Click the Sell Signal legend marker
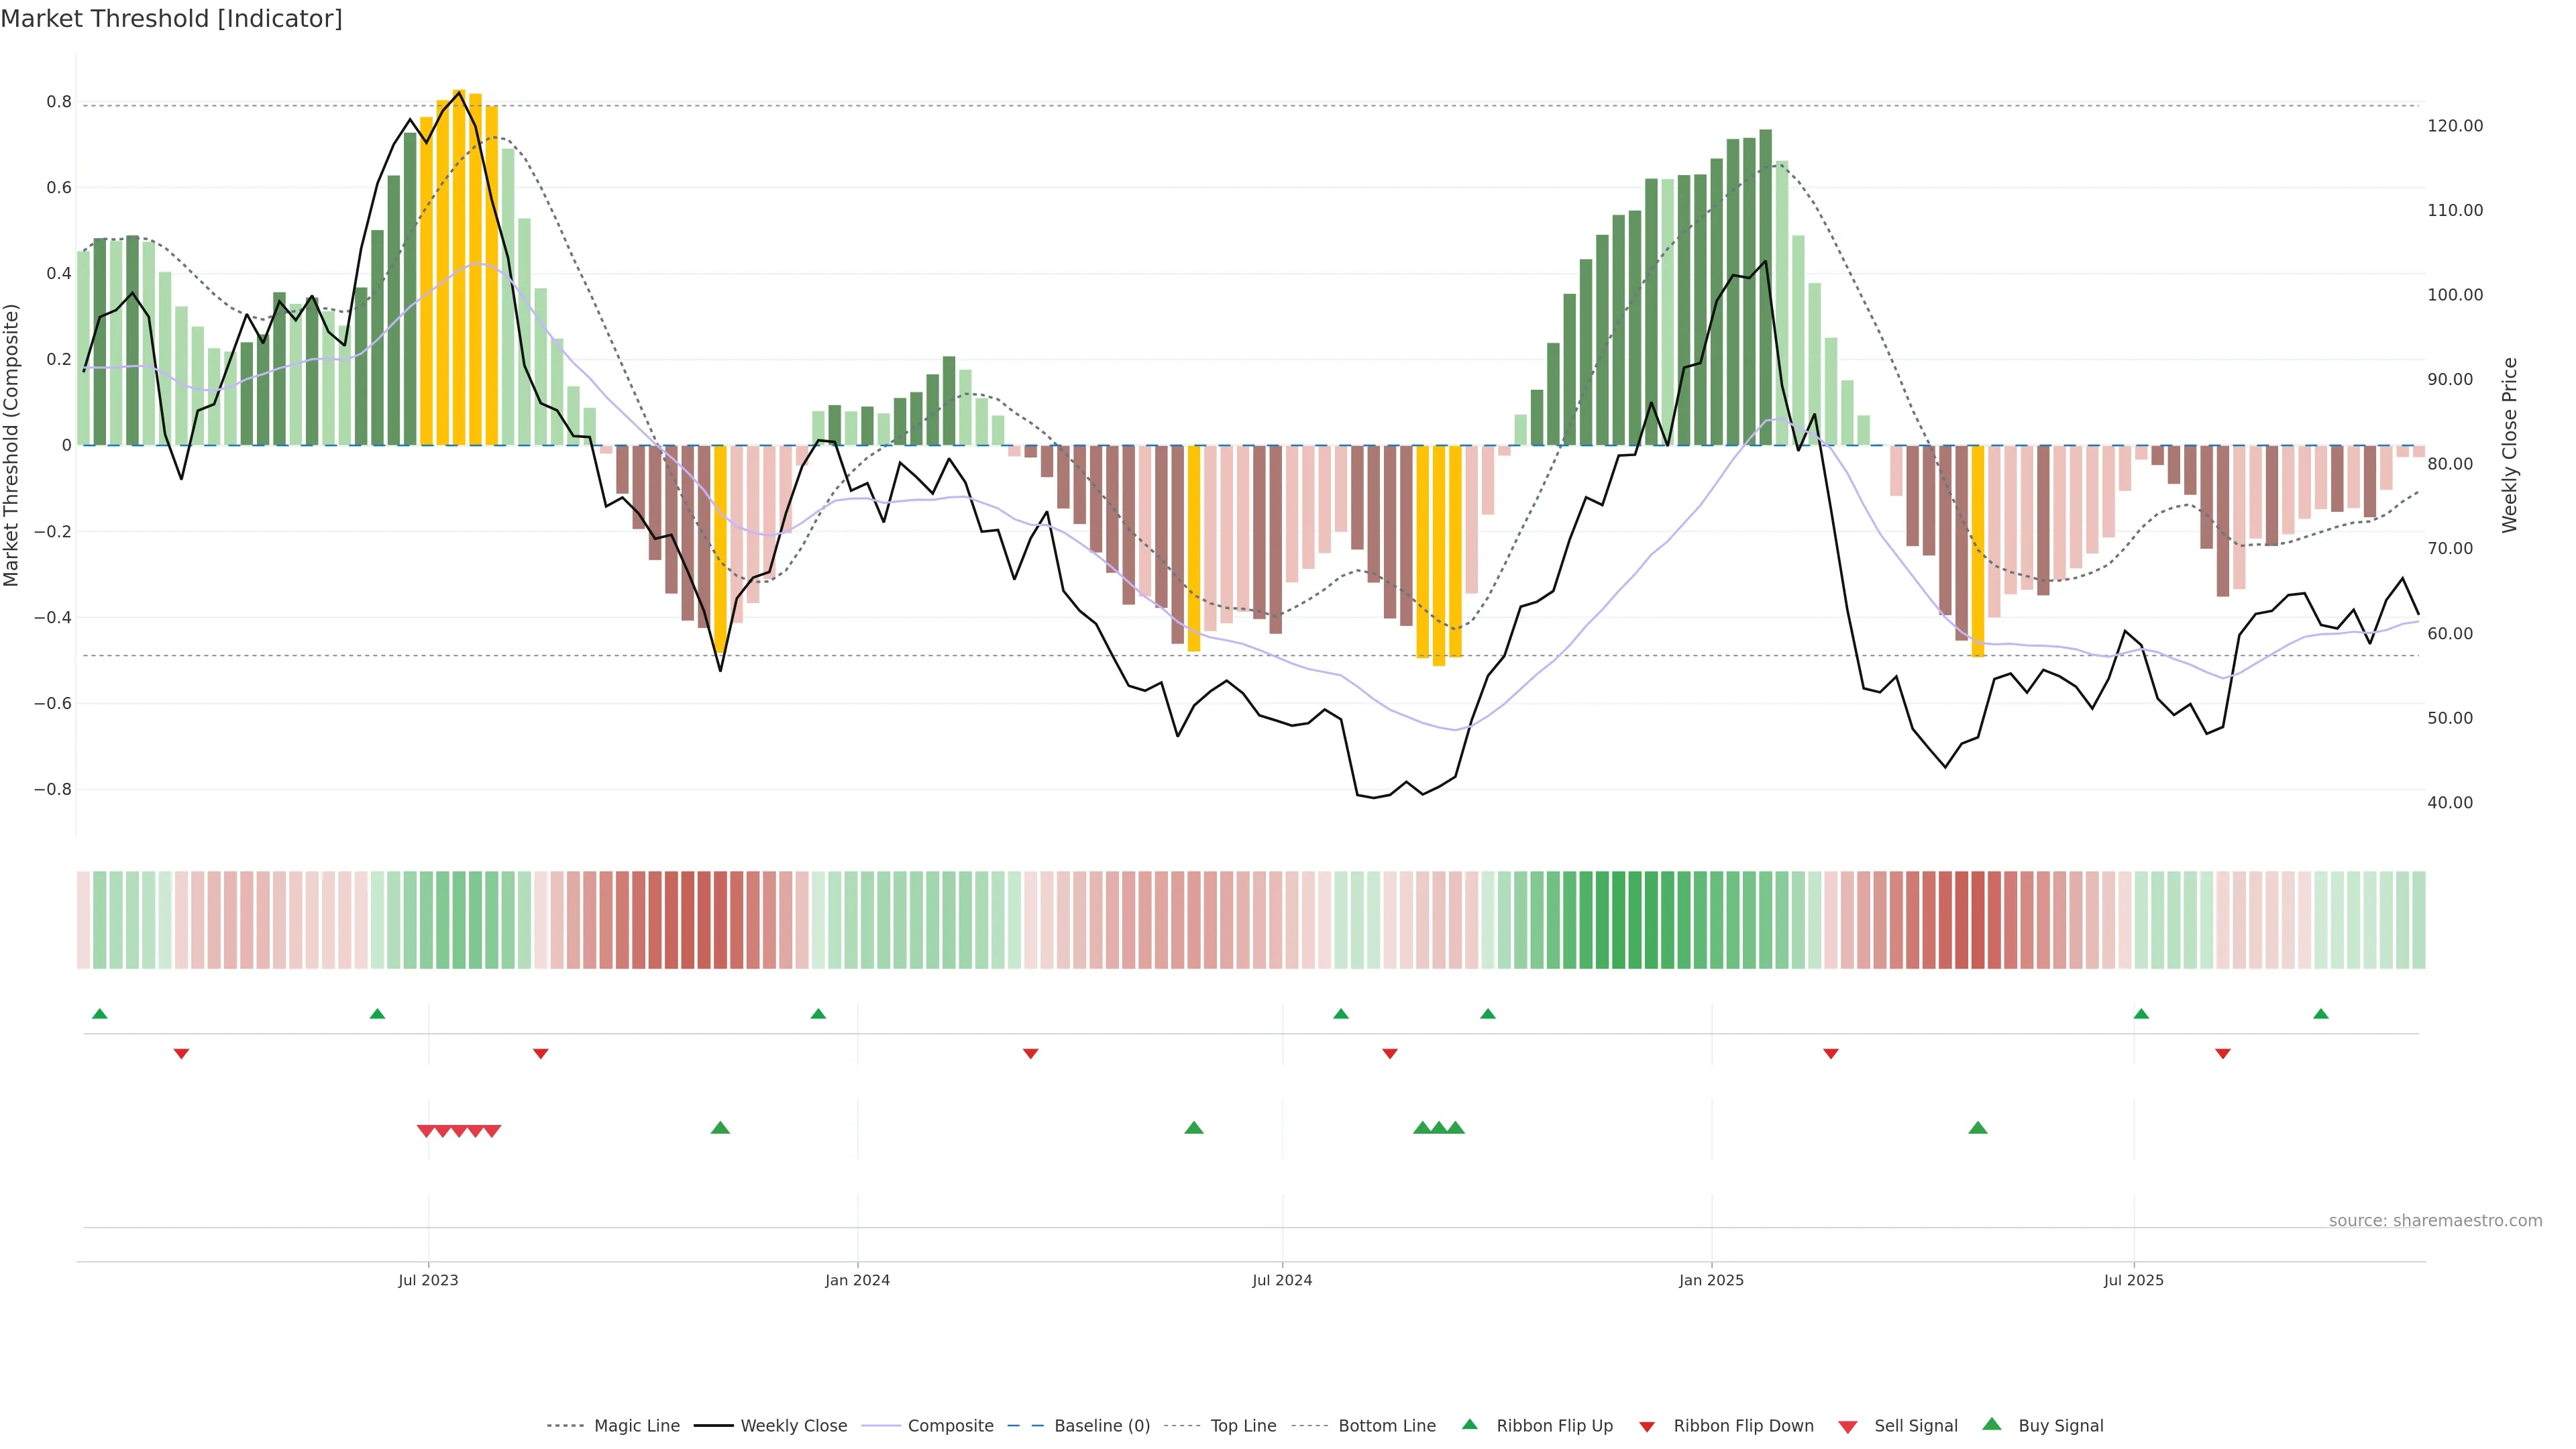This screenshot has width=2576, height=1449. pos(1848,1427)
